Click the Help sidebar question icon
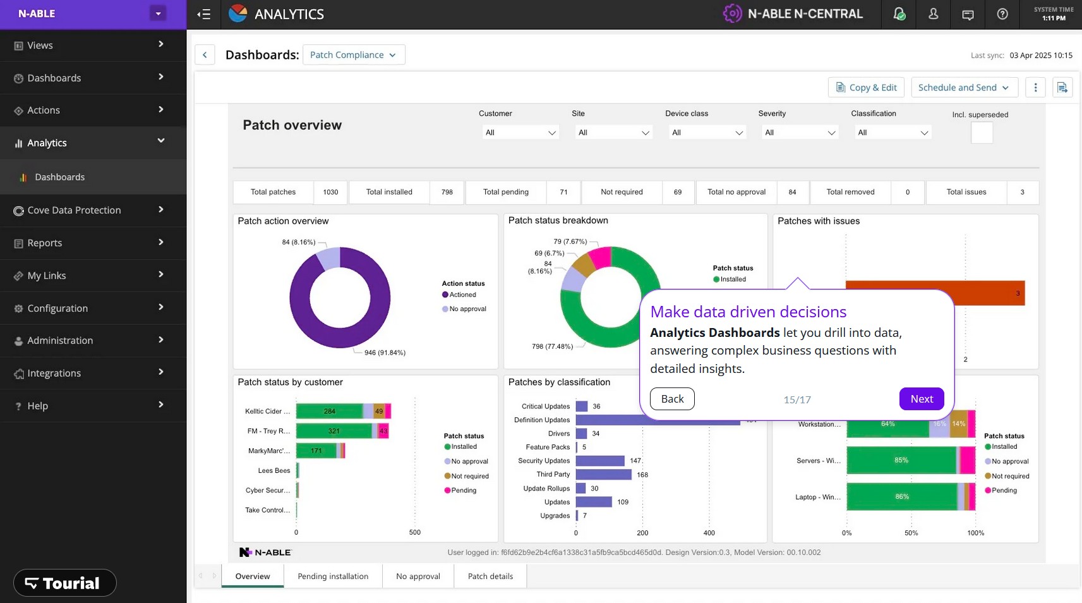The image size is (1082, 603). point(18,406)
